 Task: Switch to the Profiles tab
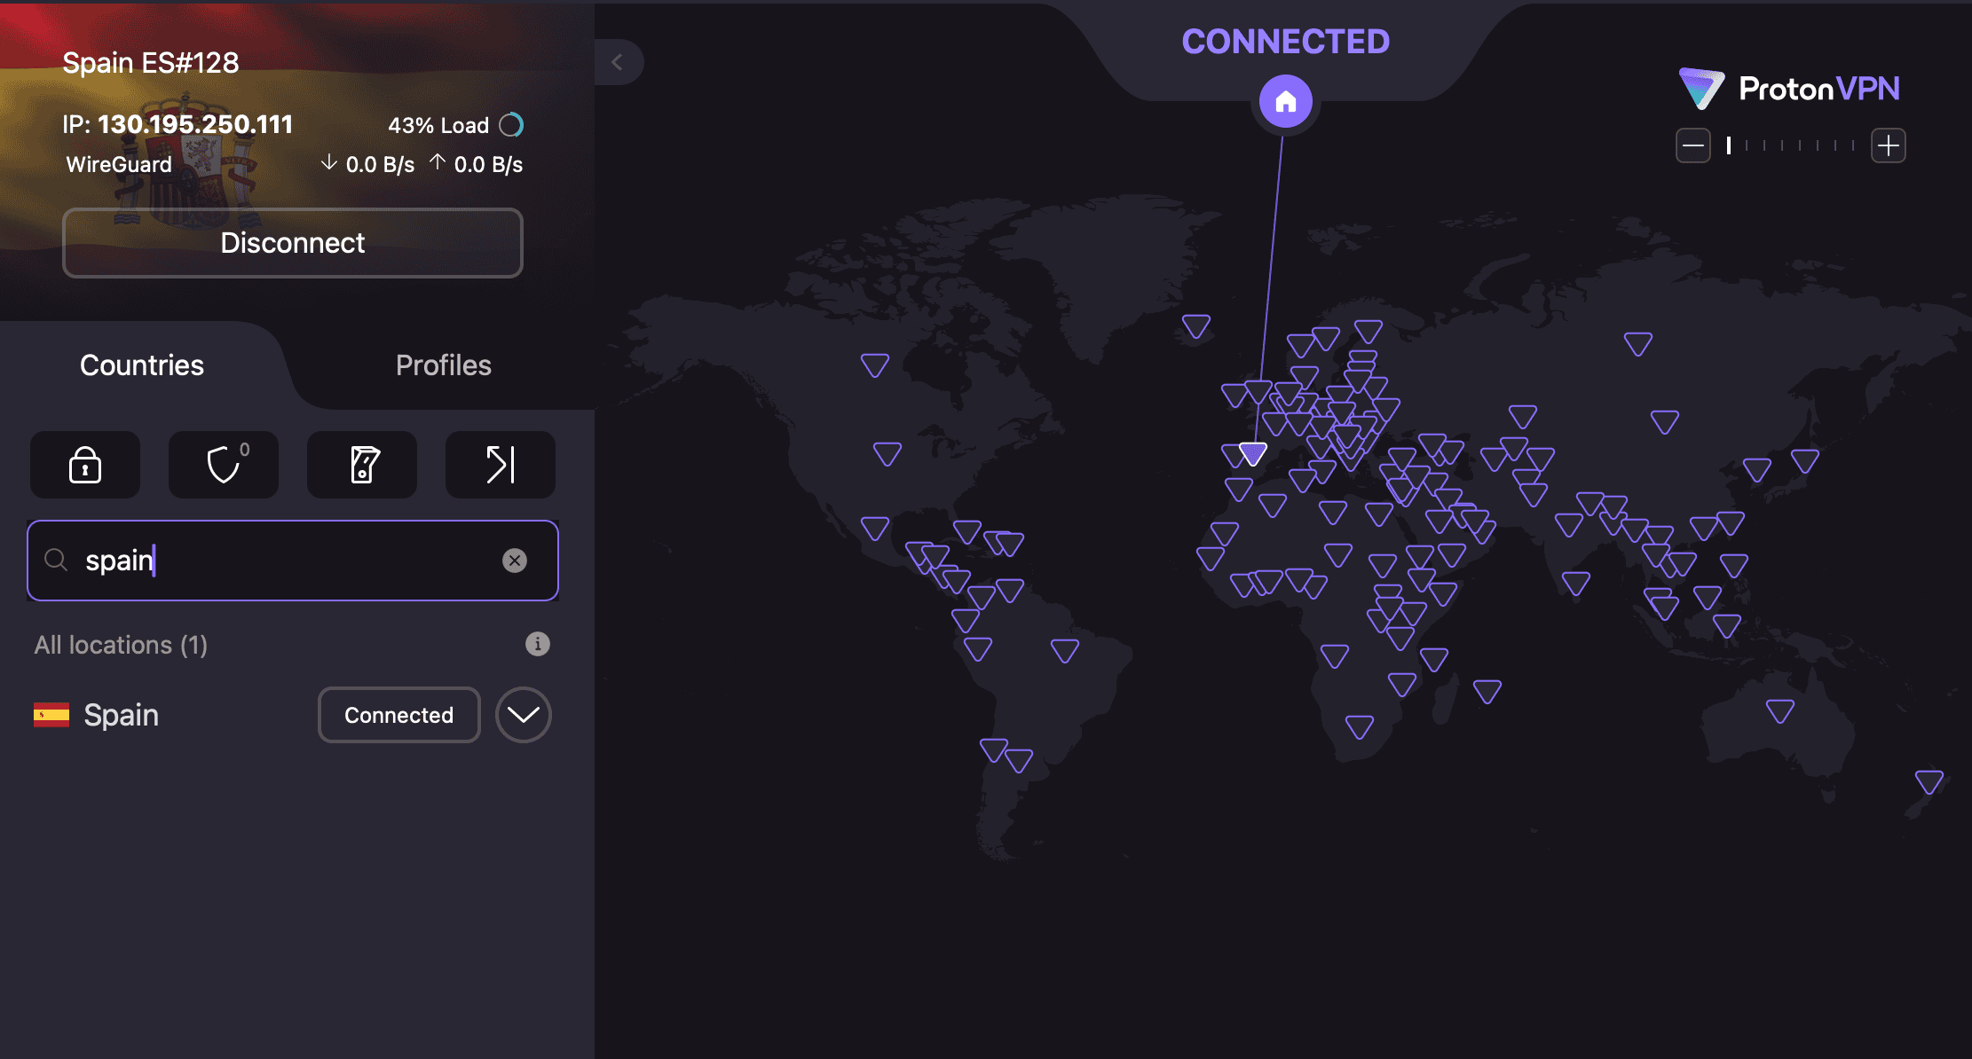[x=443, y=365]
